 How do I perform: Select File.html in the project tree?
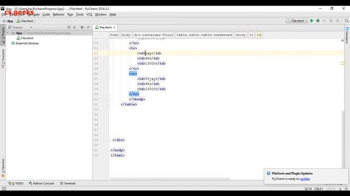coord(27,38)
